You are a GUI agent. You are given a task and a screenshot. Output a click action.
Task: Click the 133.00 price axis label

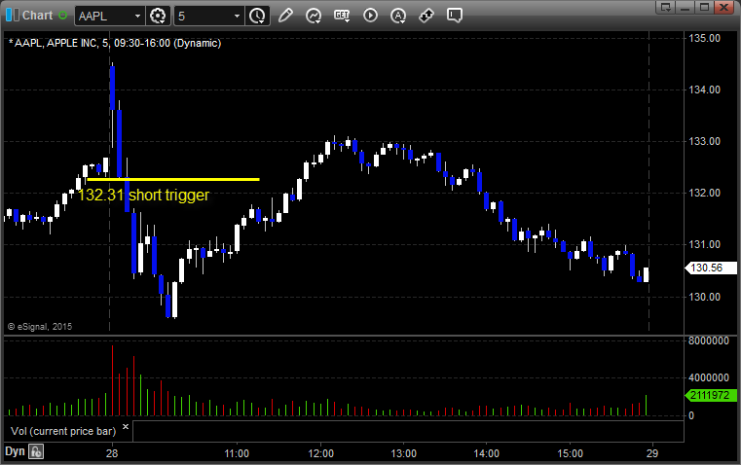pos(705,141)
